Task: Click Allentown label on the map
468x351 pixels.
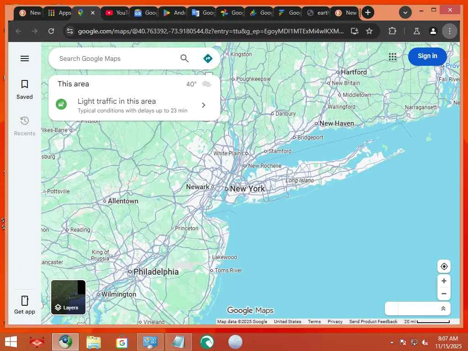Action: (x=123, y=201)
